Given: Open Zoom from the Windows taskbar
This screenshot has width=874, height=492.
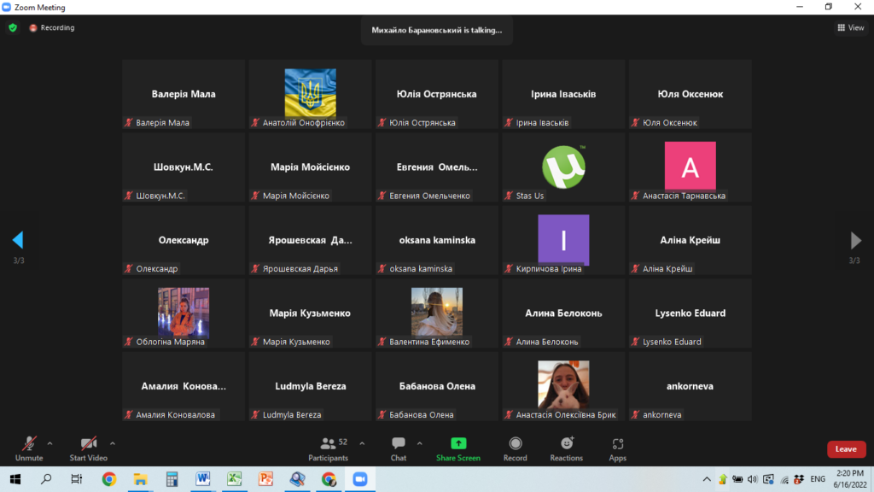Looking at the screenshot, I should point(358,479).
